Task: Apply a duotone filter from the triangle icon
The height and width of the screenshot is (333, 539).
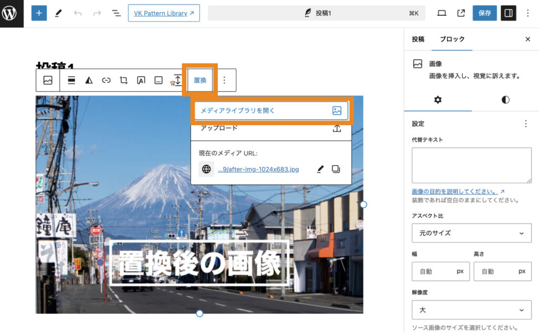Action: [88, 80]
